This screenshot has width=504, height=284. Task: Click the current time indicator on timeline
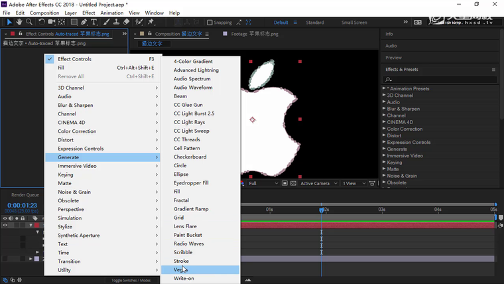[322, 210]
